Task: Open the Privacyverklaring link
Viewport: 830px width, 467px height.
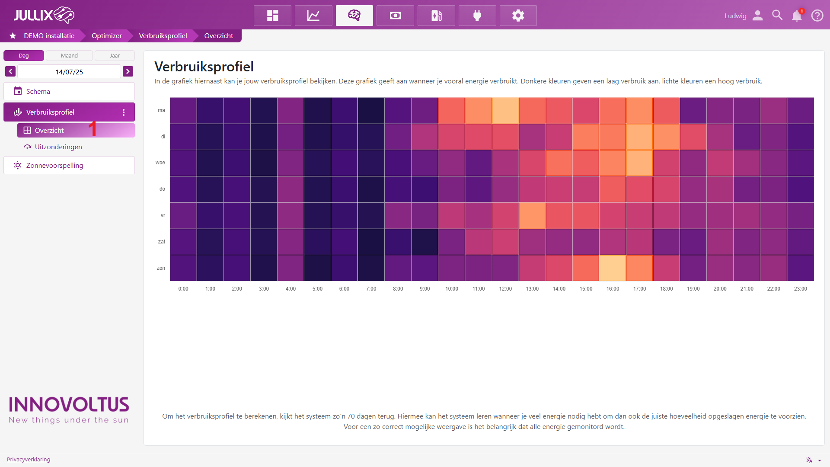Action: 29,460
